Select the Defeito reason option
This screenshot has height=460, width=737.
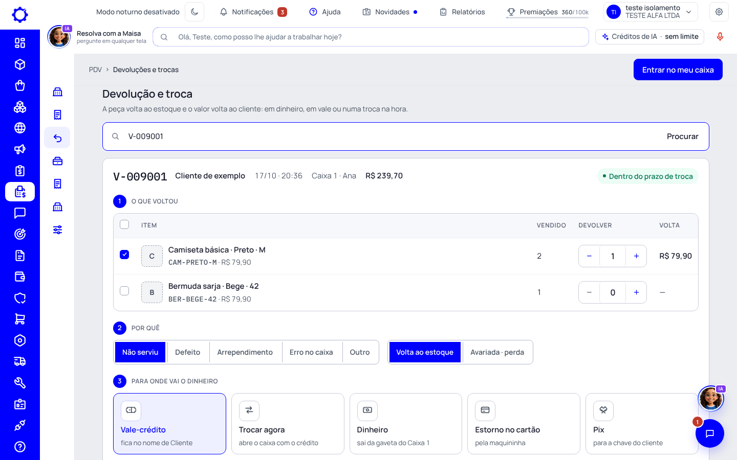pyautogui.click(x=187, y=352)
